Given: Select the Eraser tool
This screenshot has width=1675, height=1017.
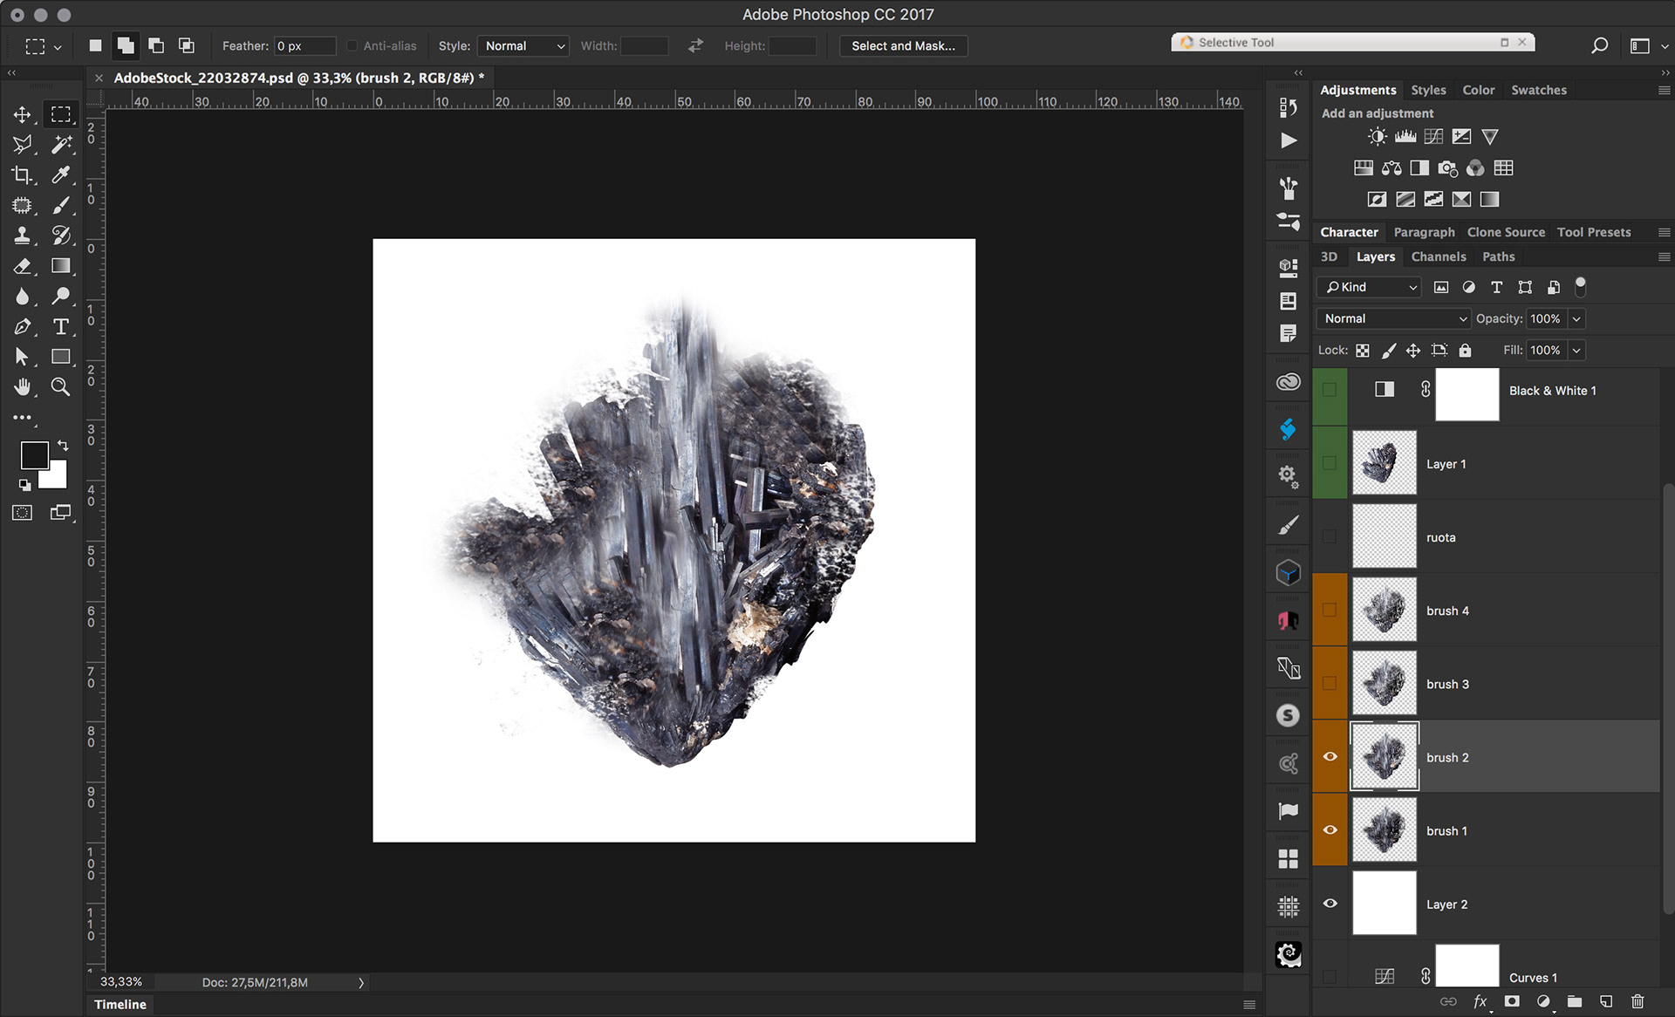Looking at the screenshot, I should [22, 266].
